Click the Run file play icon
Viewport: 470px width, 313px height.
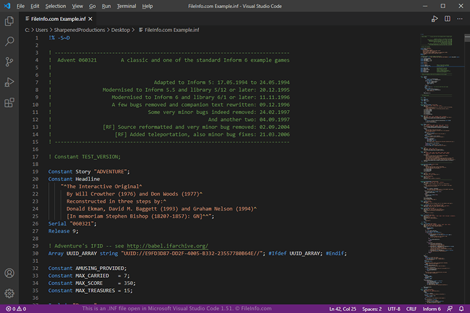coord(435,19)
